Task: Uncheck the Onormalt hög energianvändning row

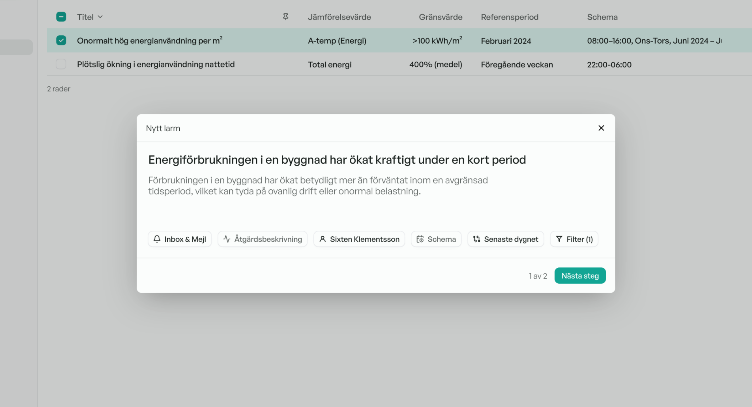Action: coord(61,40)
